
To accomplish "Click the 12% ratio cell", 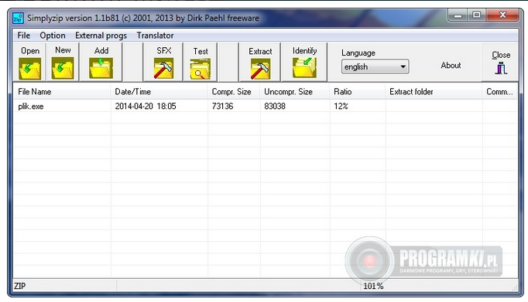I will click(x=341, y=106).
